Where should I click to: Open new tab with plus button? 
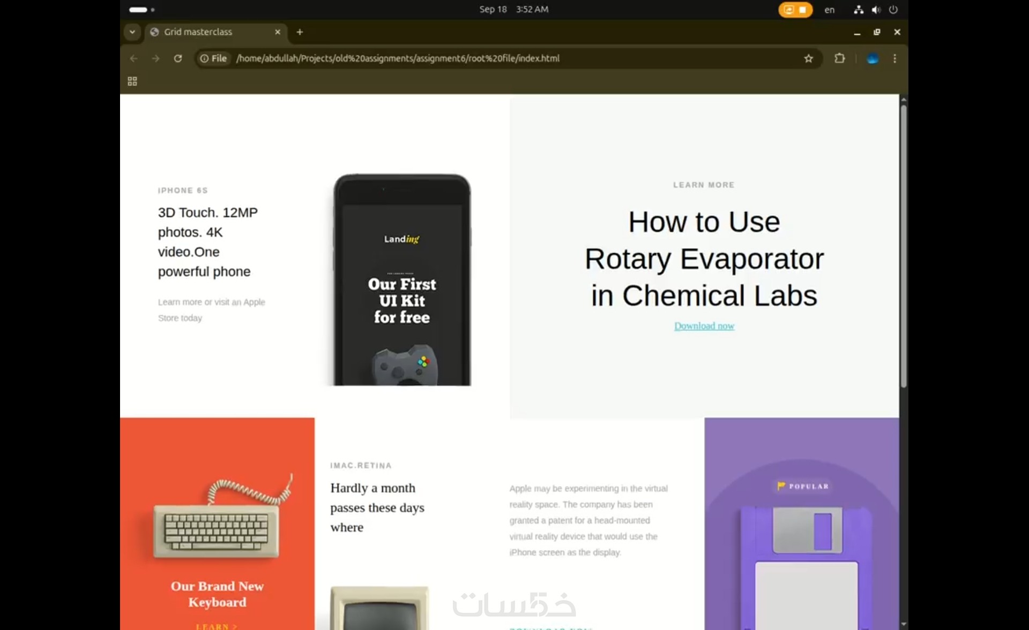click(300, 32)
